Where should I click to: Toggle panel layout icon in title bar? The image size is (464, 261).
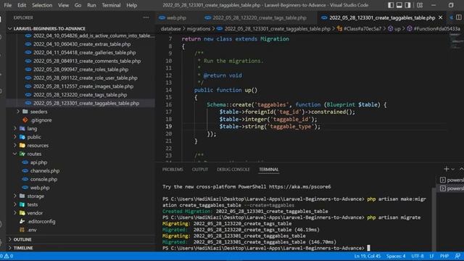click(399, 5)
